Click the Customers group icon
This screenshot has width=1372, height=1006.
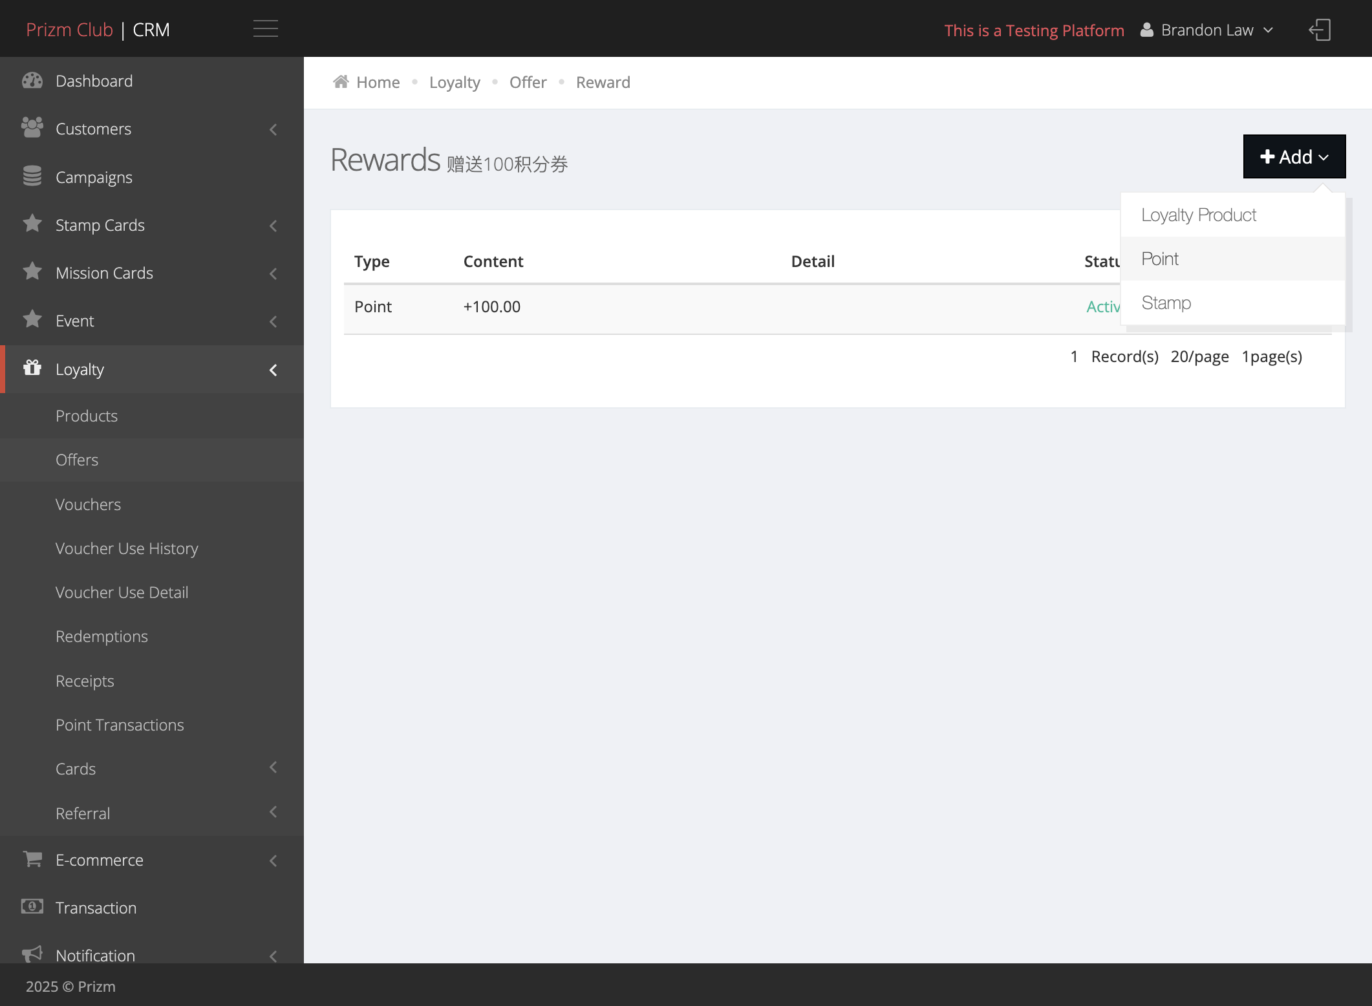[x=32, y=128]
